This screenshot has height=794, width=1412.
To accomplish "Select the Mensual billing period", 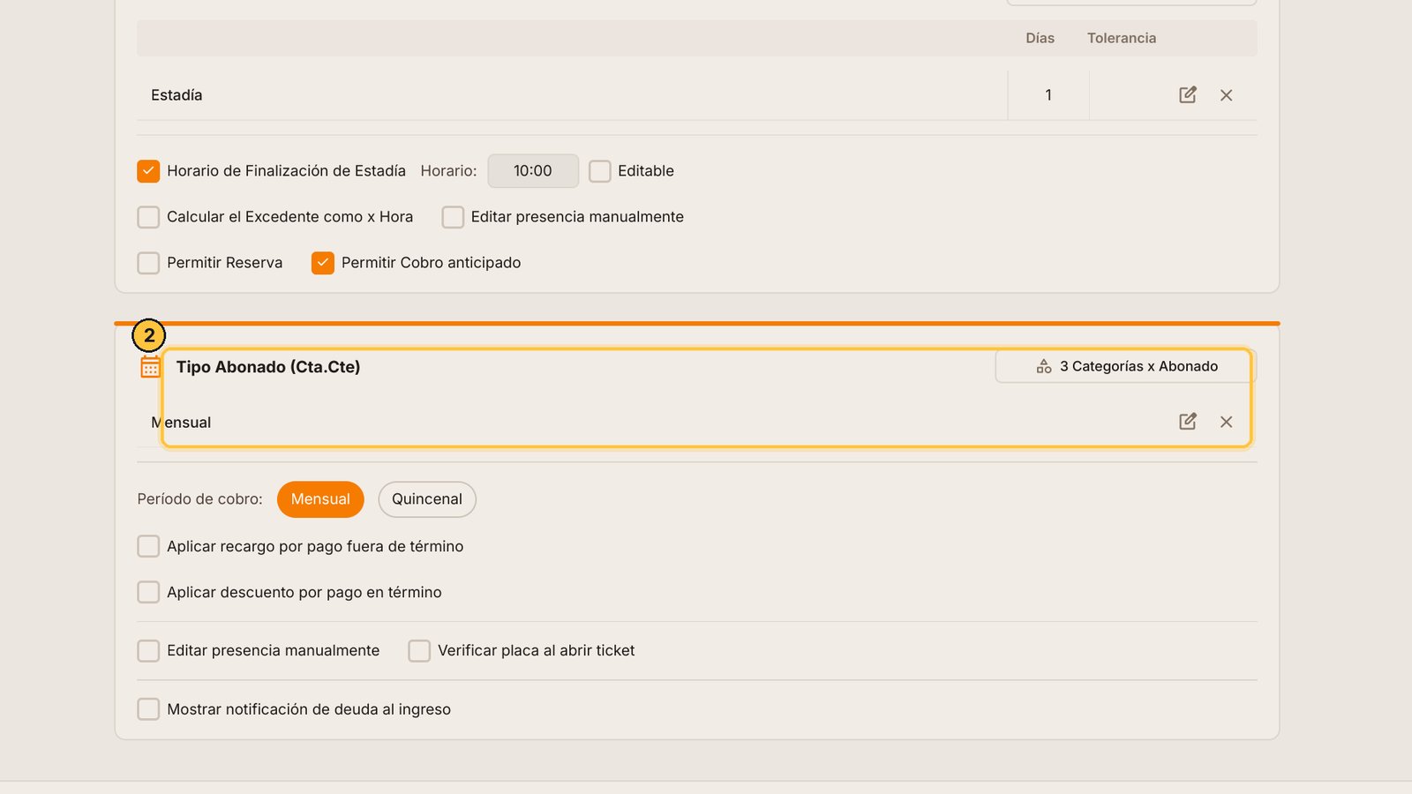I will coord(320,499).
